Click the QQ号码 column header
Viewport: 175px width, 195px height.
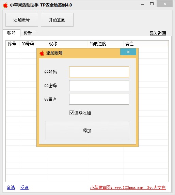[x=33, y=44]
